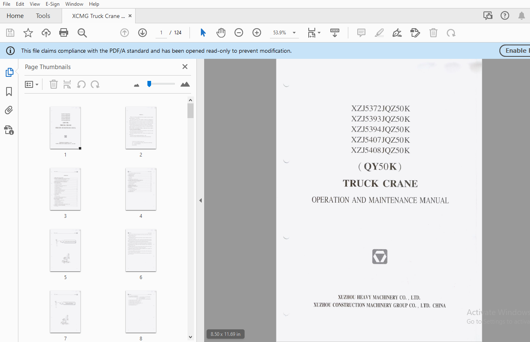The height and width of the screenshot is (342, 530).
Task: Click the thumbnails panel scroll-down arrow
Action: click(190, 337)
